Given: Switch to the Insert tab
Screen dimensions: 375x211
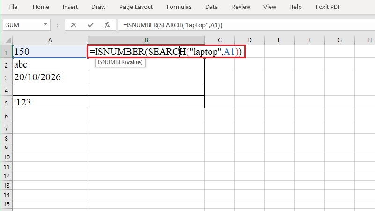Looking at the screenshot, I should (70, 7).
